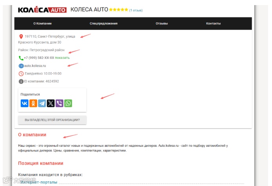Click the КОЛЕСА AUTO page title
This screenshot has width=272, height=186.
pos(89,9)
